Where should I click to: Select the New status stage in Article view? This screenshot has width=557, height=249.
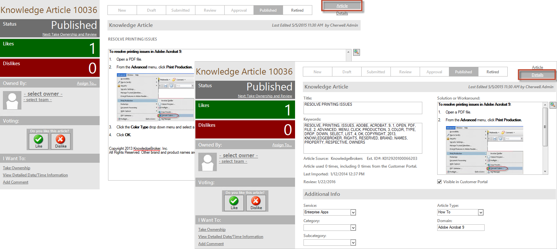tap(122, 10)
